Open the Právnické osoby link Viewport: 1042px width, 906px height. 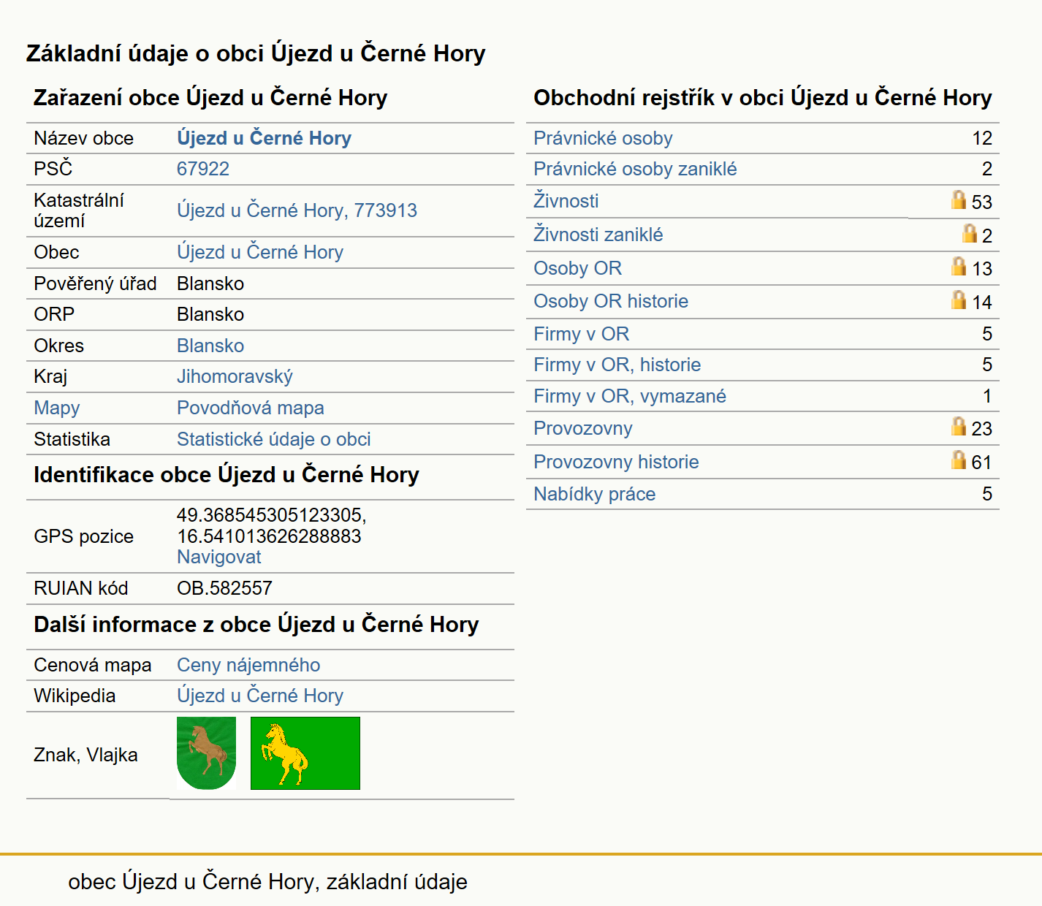click(603, 138)
